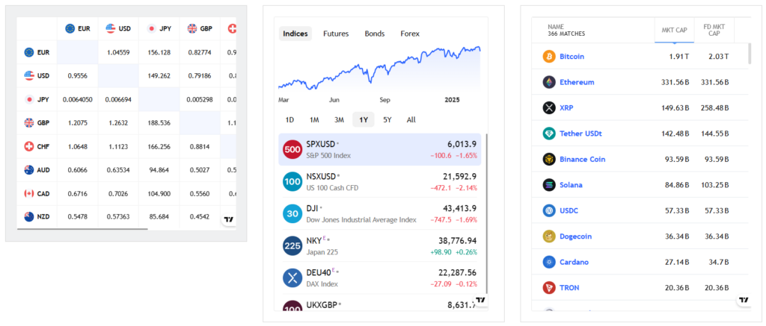766x326 pixels.
Task: Select the 5Y time range
Action: (387, 119)
